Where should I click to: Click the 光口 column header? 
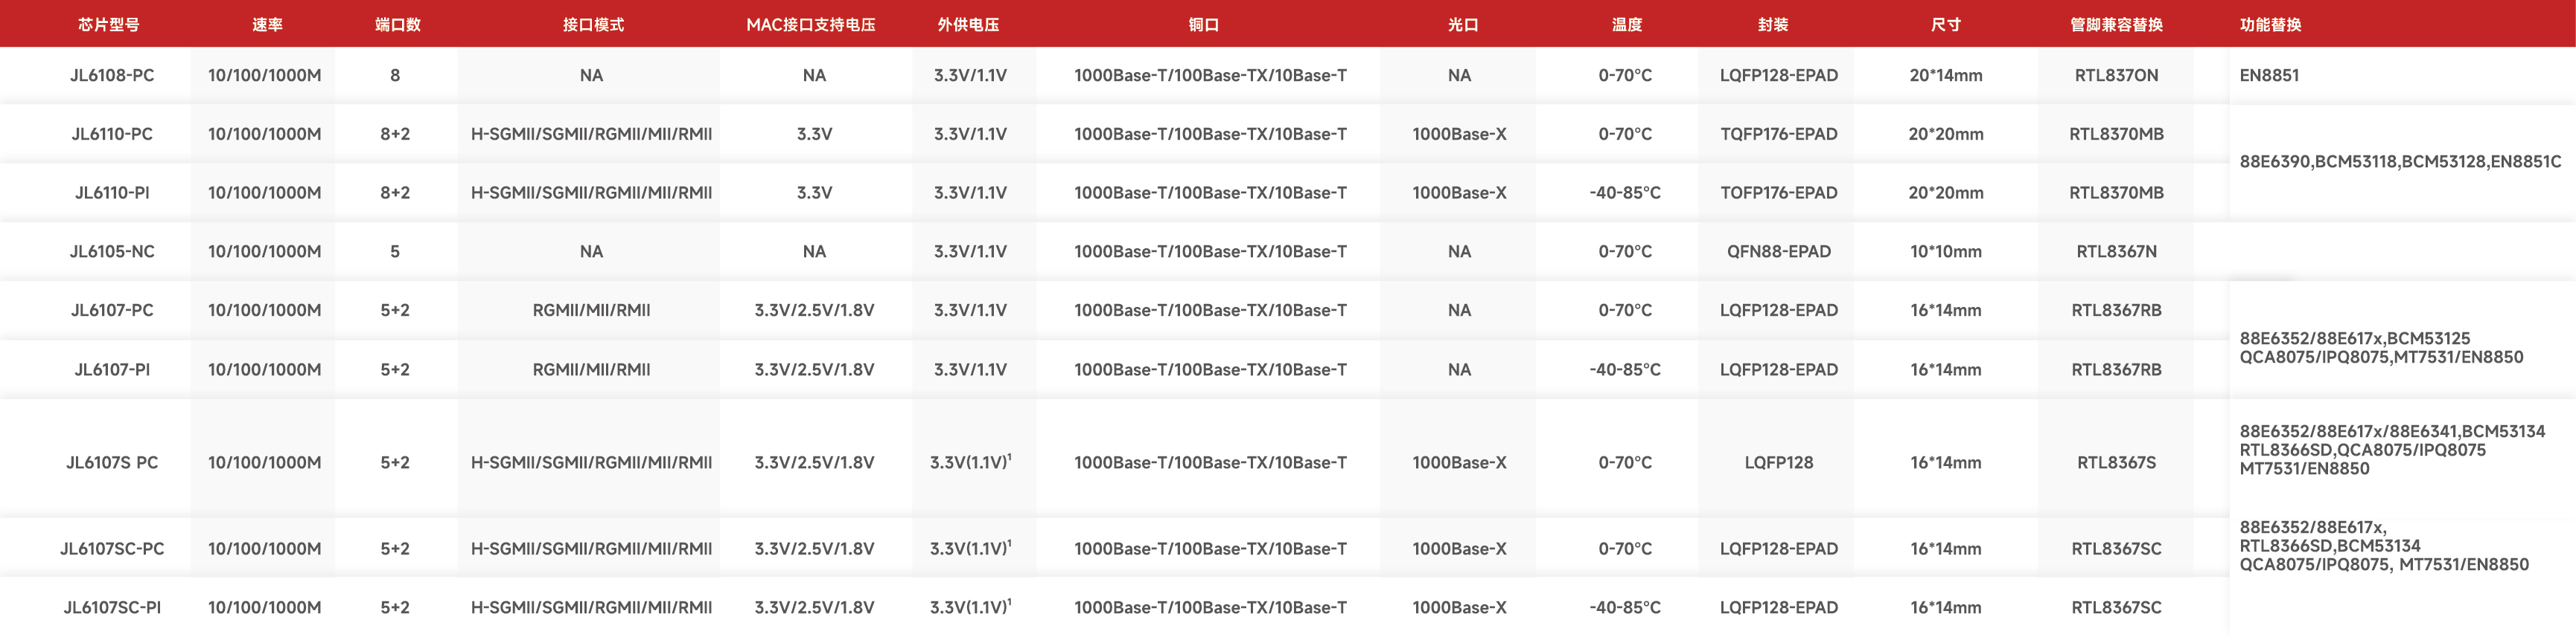click(1462, 24)
